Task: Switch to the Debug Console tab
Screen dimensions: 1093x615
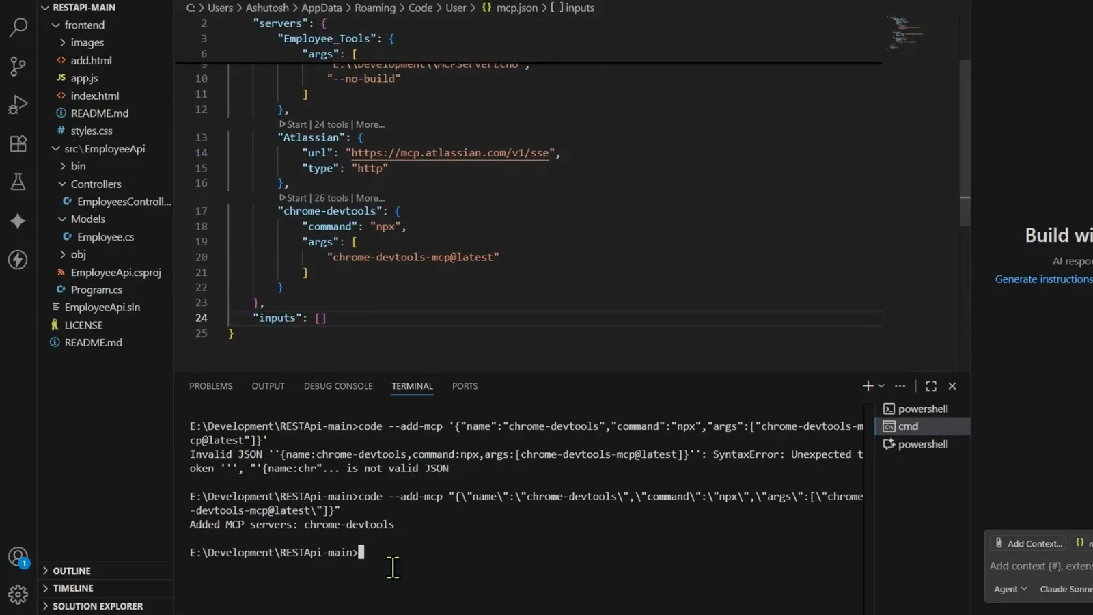Action: pos(338,386)
